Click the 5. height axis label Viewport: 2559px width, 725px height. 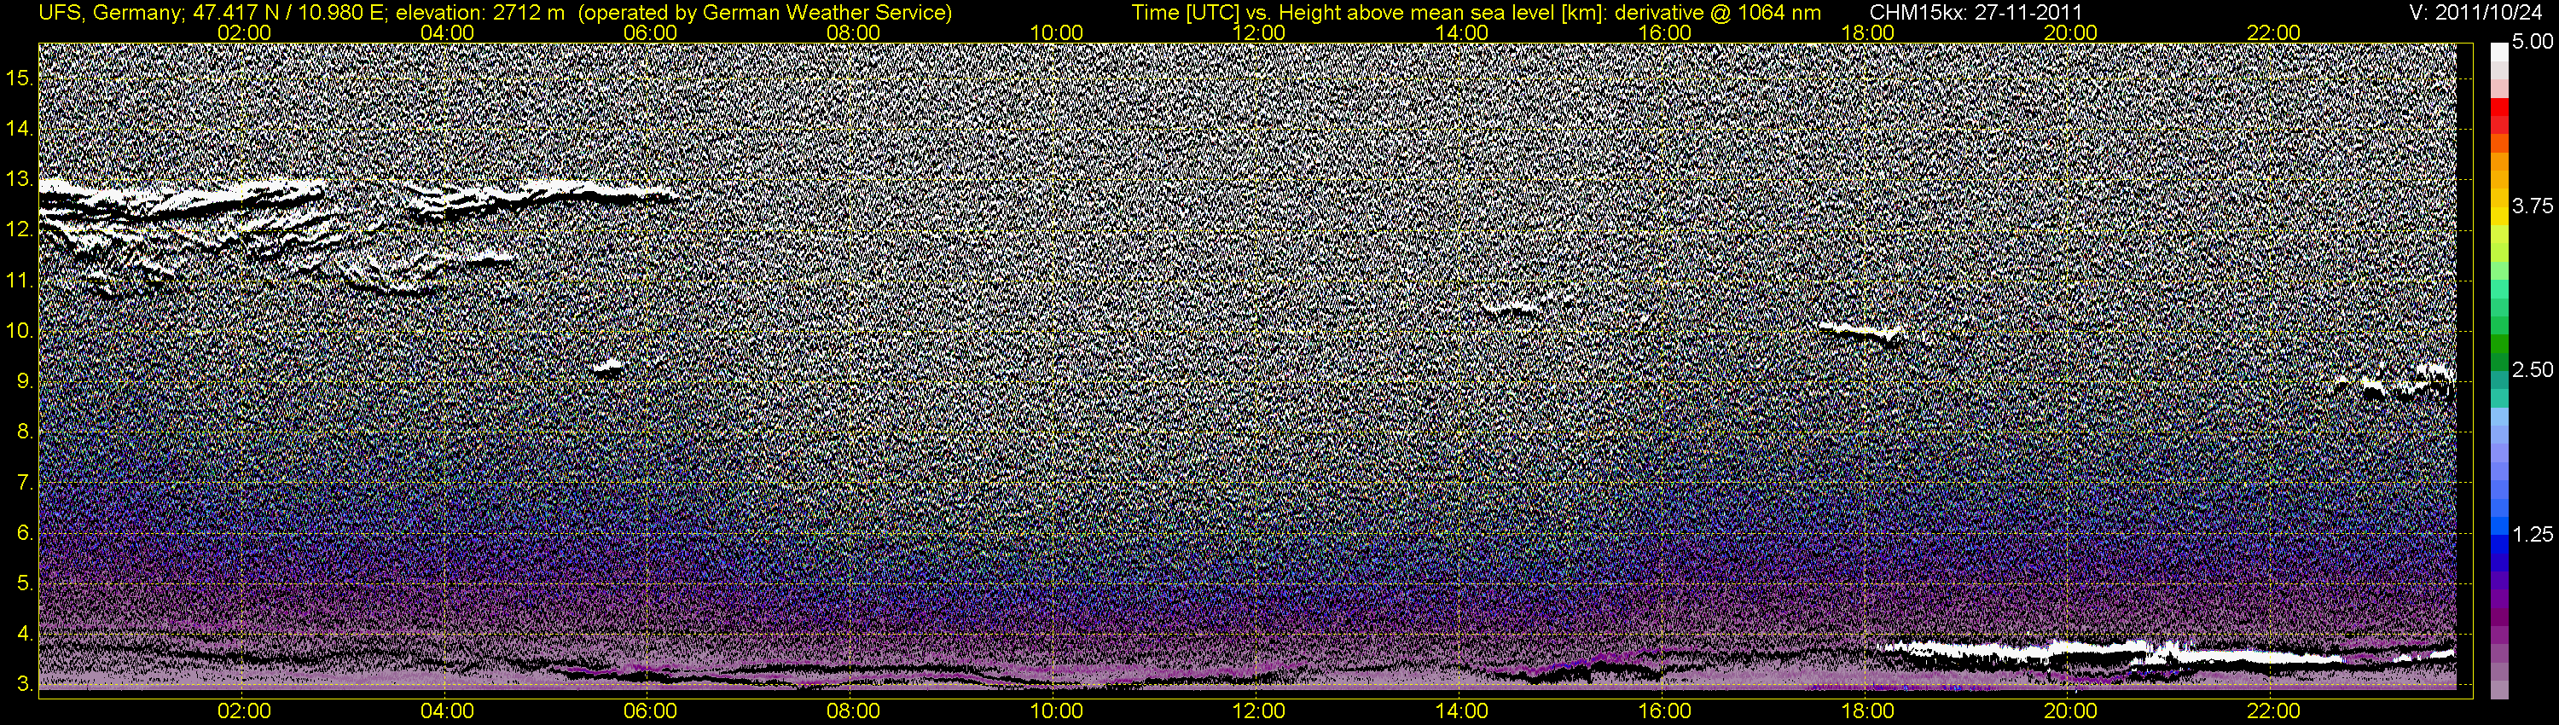25,584
